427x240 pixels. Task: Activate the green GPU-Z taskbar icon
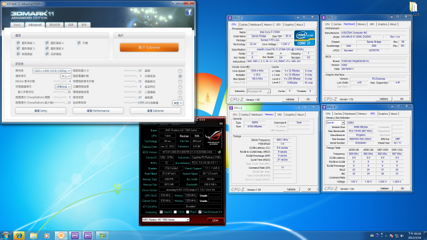(103, 235)
